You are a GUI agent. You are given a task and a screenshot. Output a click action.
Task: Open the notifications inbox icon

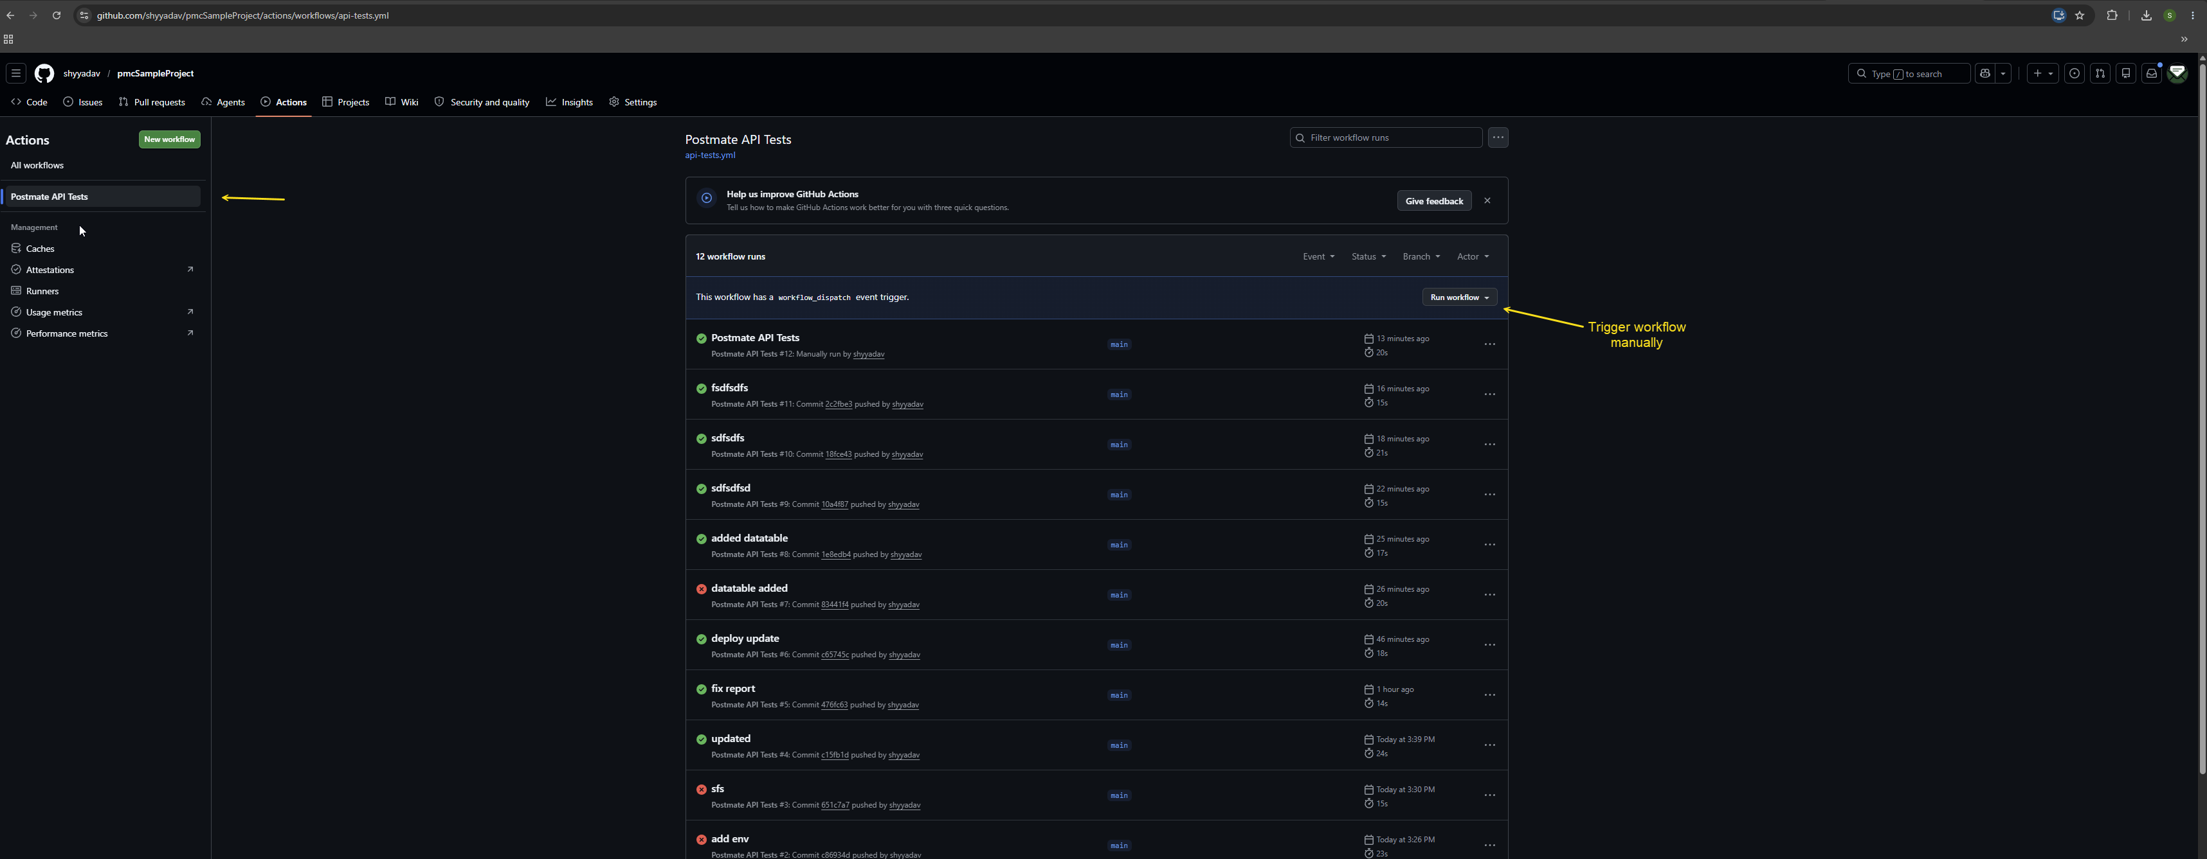[2151, 74]
